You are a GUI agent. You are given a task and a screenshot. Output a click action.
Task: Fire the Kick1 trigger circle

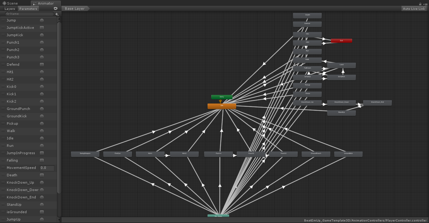42,94
